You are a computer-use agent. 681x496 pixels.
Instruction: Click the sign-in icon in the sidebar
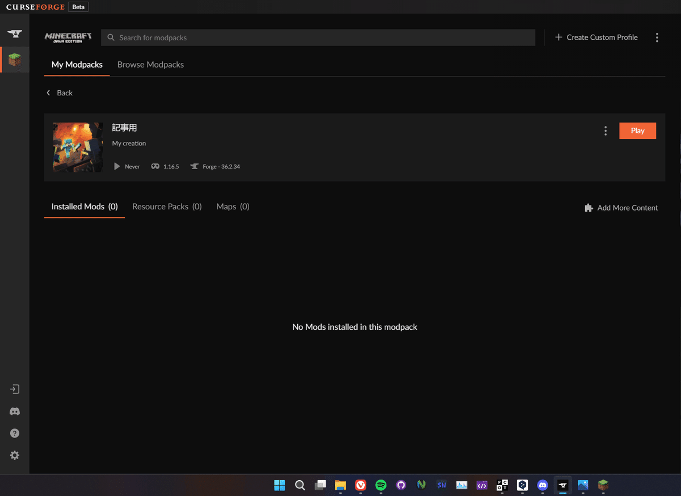click(x=14, y=389)
